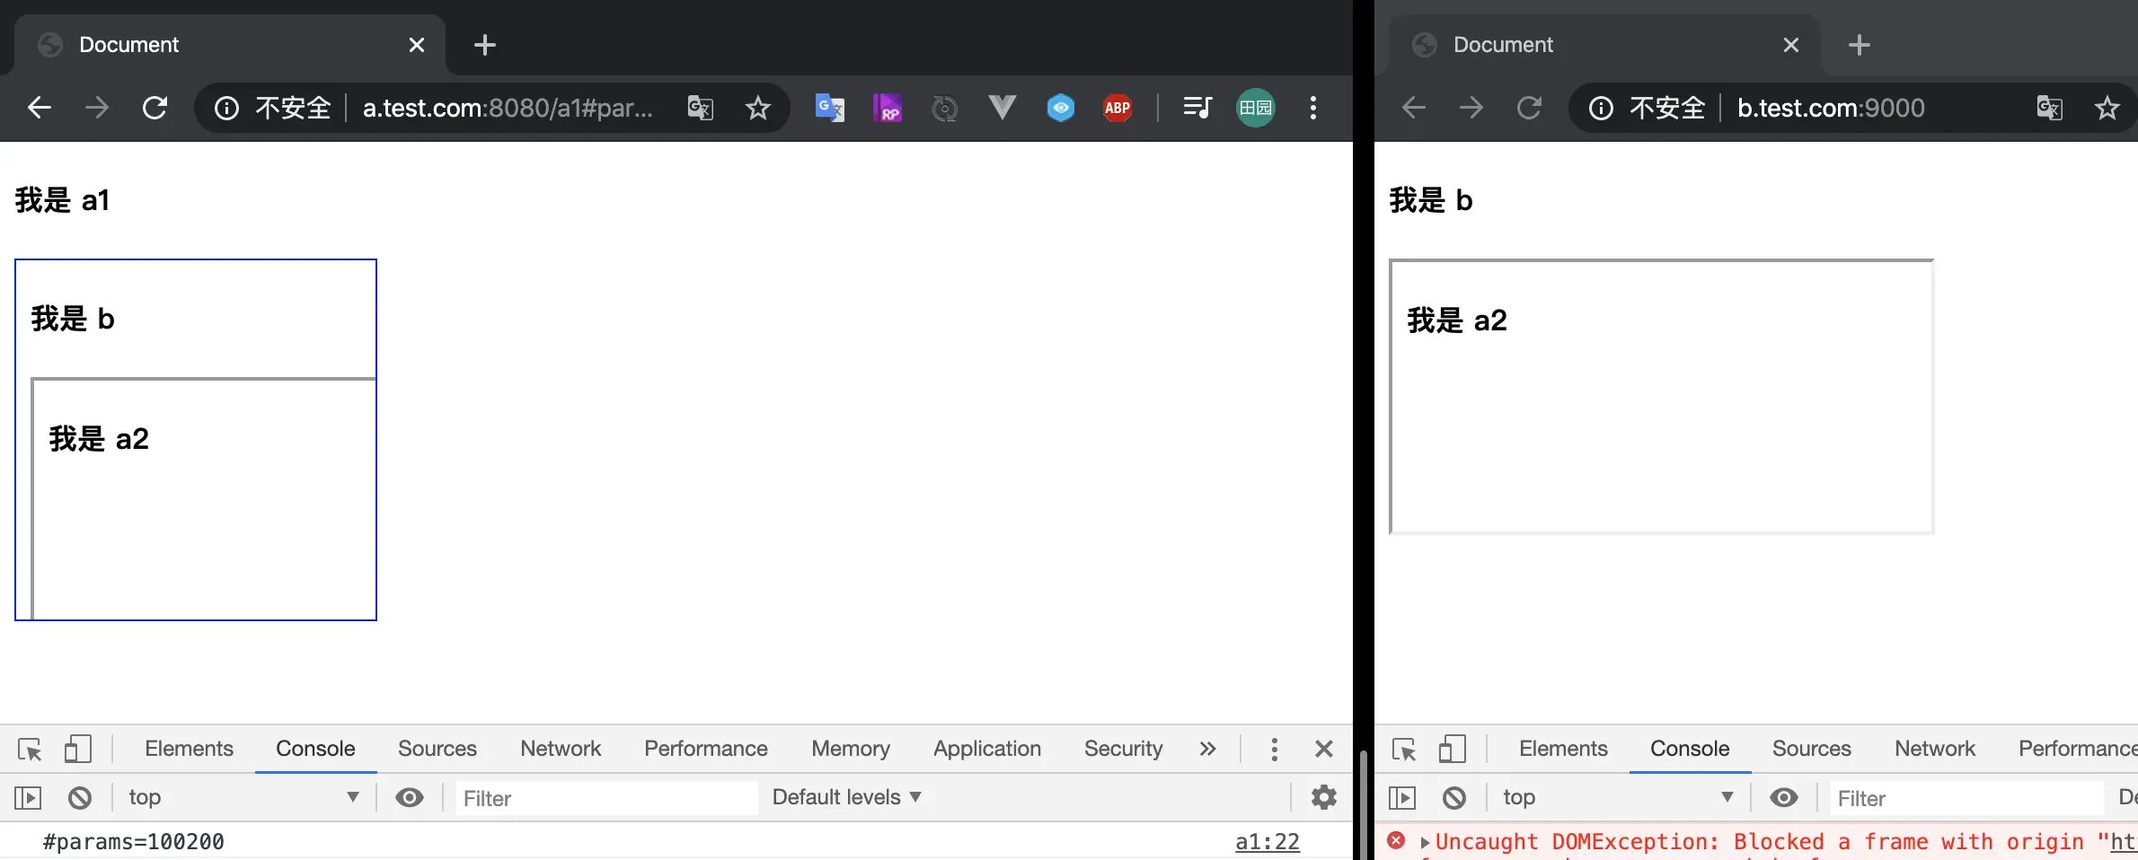Toggle live expression eye in left DevTools
The height and width of the screenshot is (860, 2138).
click(410, 797)
